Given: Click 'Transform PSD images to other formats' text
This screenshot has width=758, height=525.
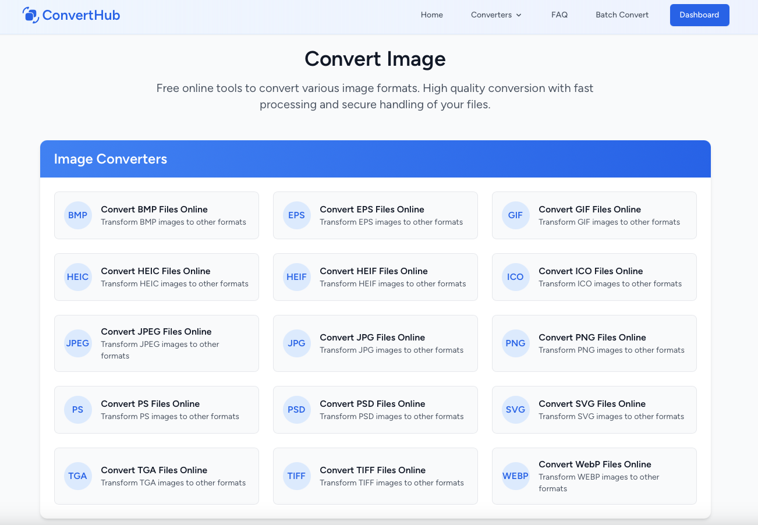Looking at the screenshot, I should (x=392, y=417).
